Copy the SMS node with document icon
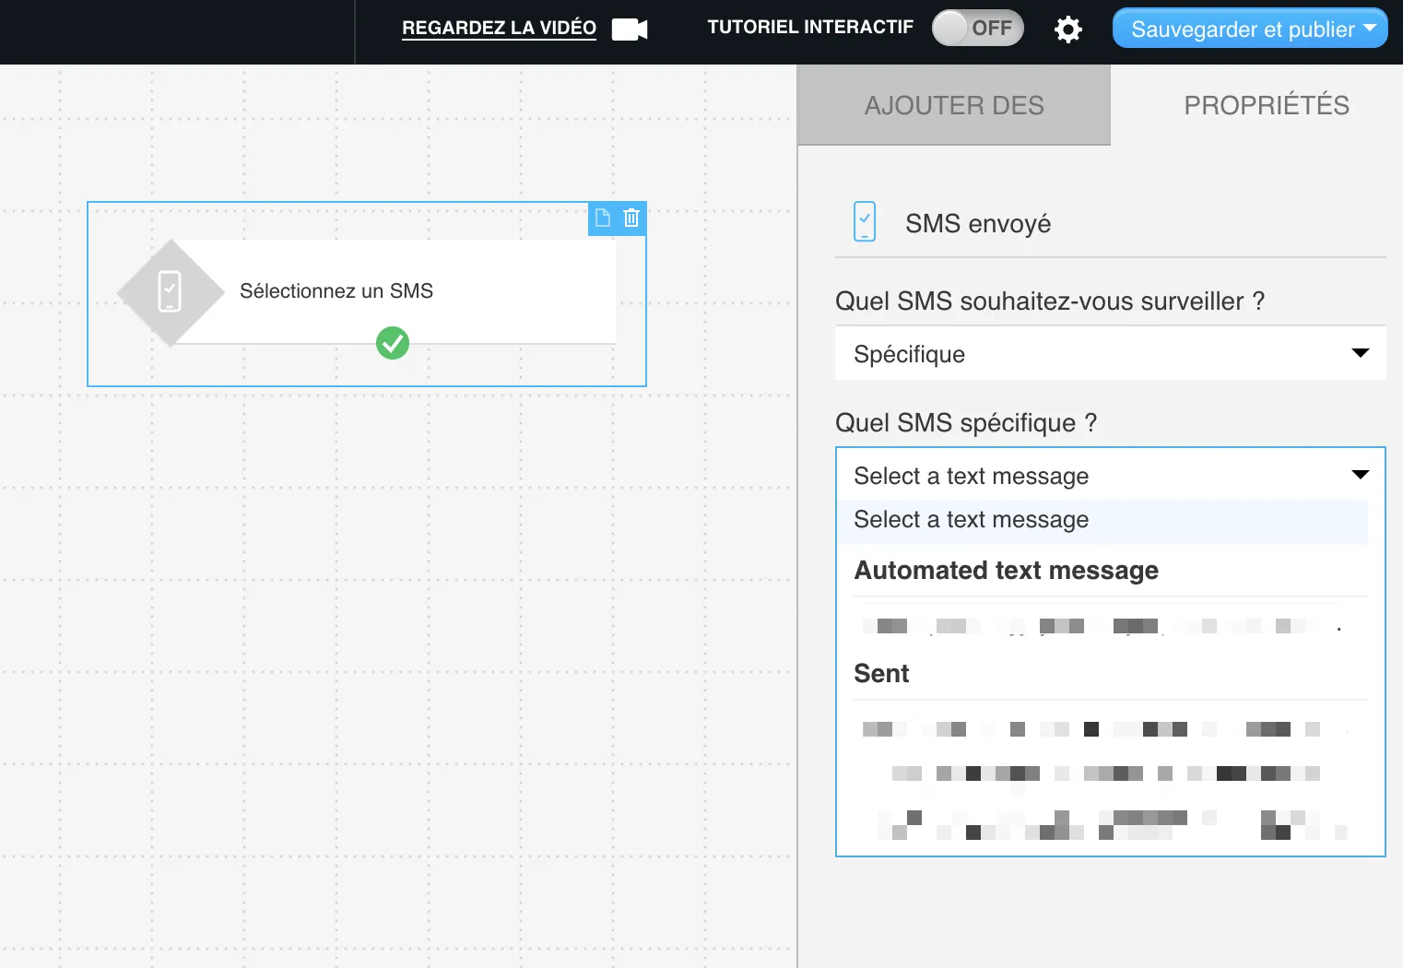1403x968 pixels. [x=603, y=218]
